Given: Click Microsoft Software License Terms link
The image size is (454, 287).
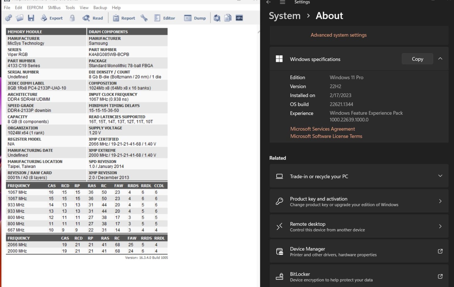Looking at the screenshot, I should click(x=326, y=136).
